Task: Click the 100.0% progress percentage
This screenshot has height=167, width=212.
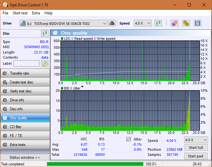Action: [x=151, y=164]
